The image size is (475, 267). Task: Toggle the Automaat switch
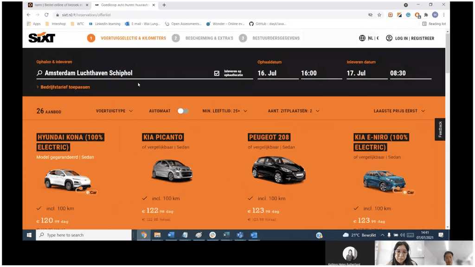coord(183,111)
